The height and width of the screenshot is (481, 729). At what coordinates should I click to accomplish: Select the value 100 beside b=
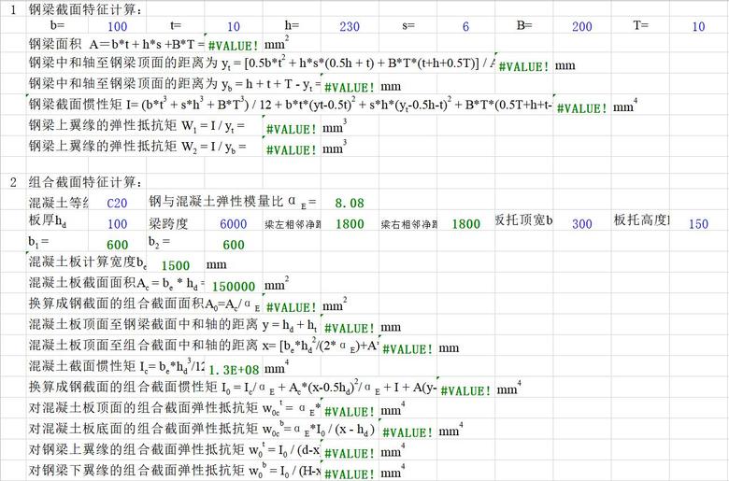point(118,27)
